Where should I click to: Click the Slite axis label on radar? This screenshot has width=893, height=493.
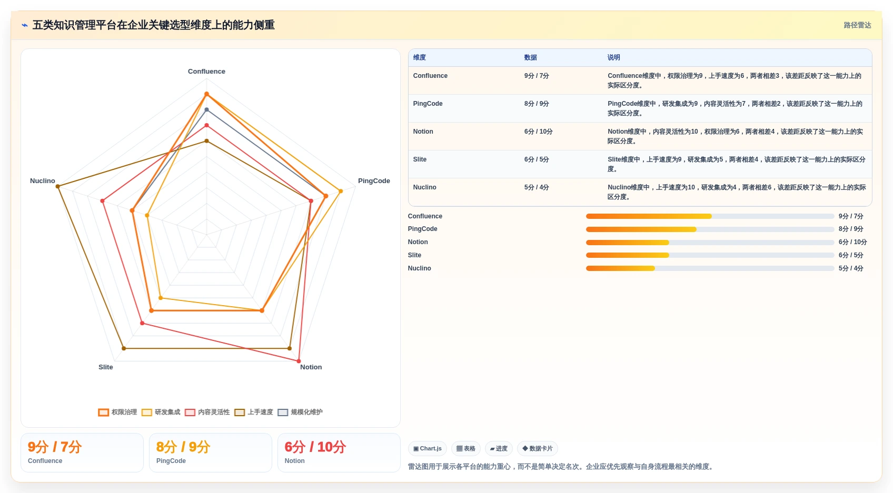(x=105, y=367)
